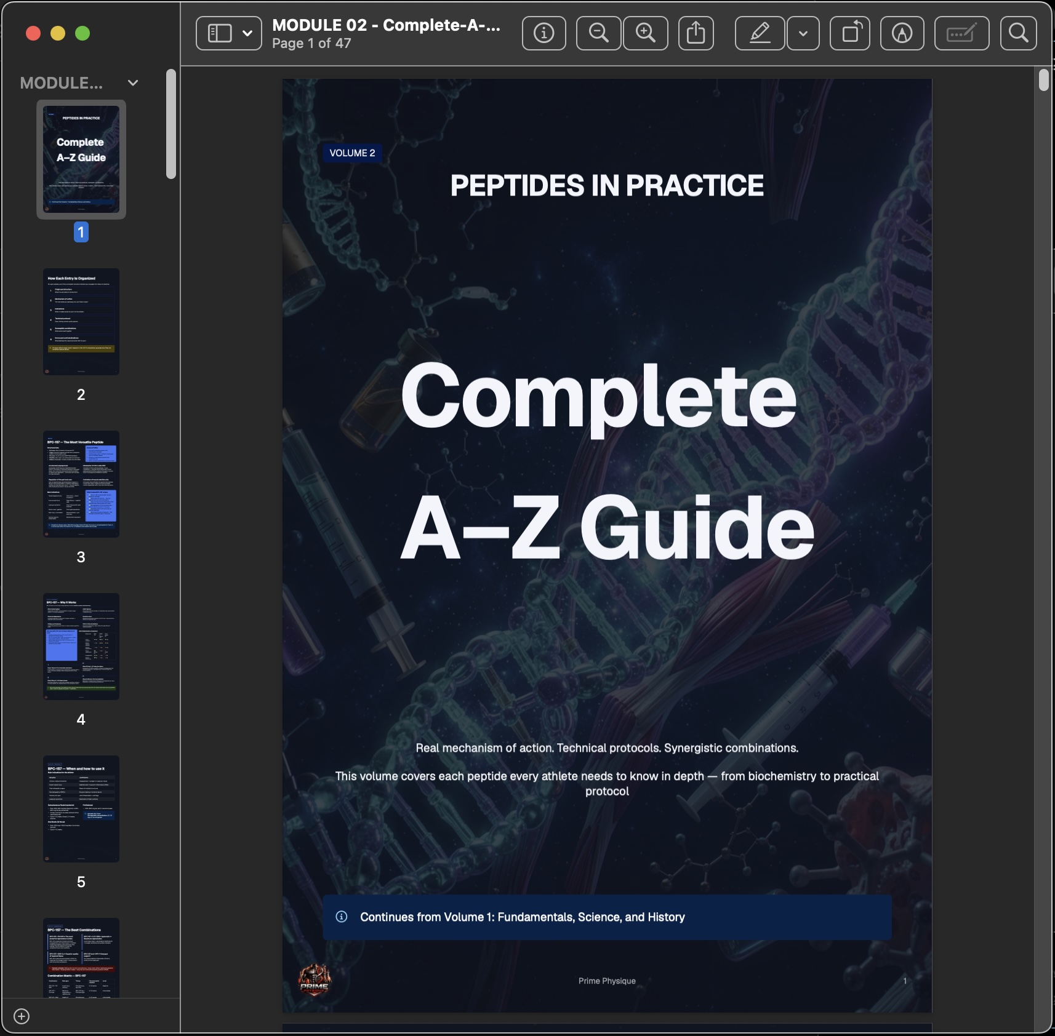The image size is (1055, 1036).
Task: Click the 'MODULE...' sidebar header
Action: pos(62,83)
